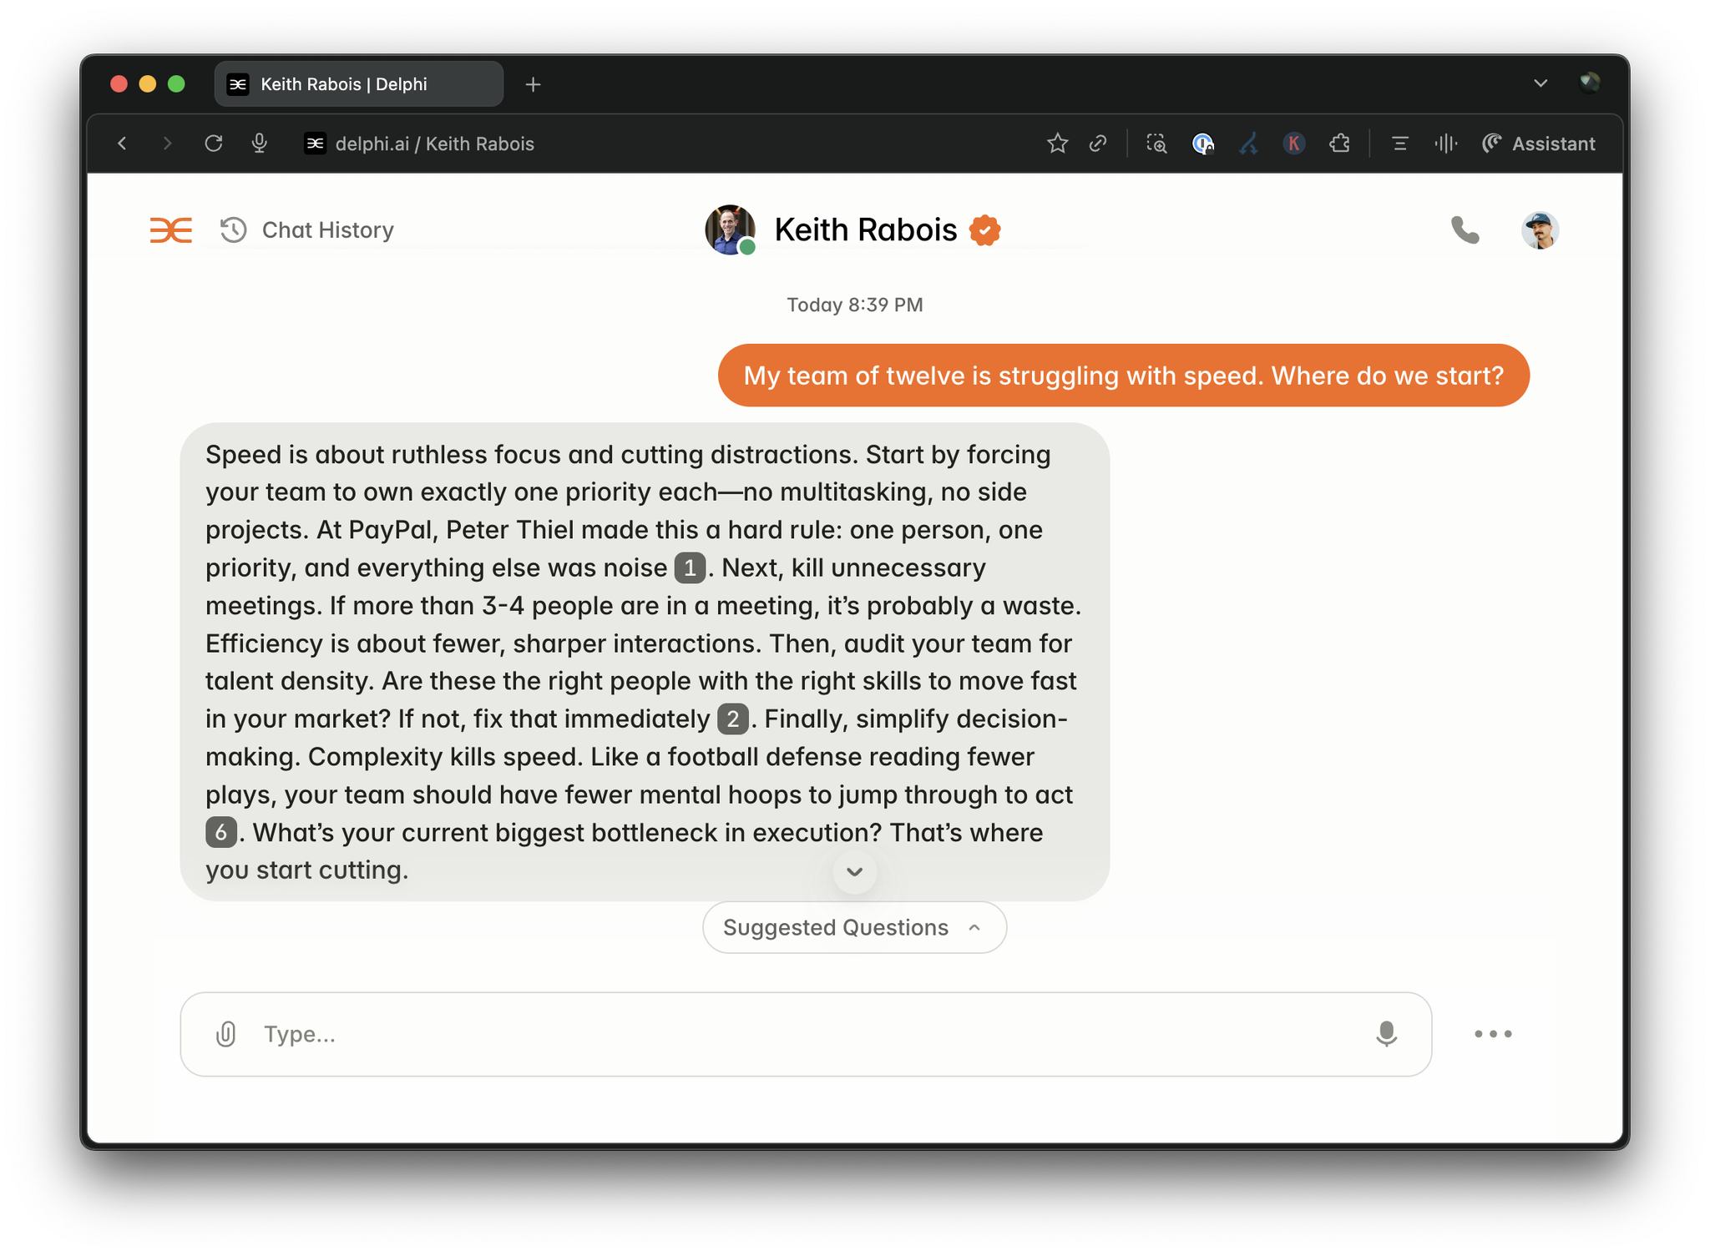Collapse the Suggested Questions chevron
This screenshot has height=1256, width=1710.
(x=974, y=927)
